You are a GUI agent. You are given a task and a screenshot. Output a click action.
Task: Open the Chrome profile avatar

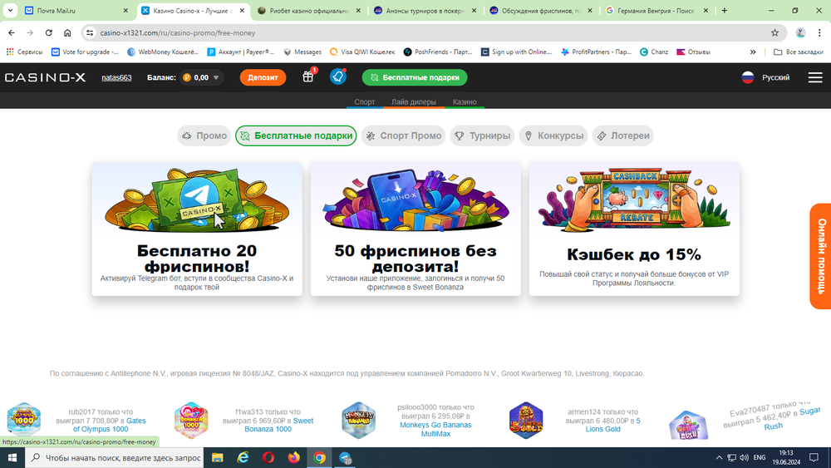(800, 33)
